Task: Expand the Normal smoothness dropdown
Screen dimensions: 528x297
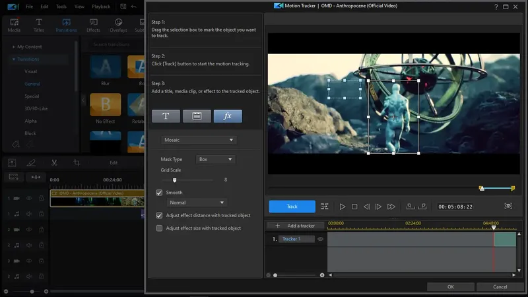Action: (x=197, y=203)
